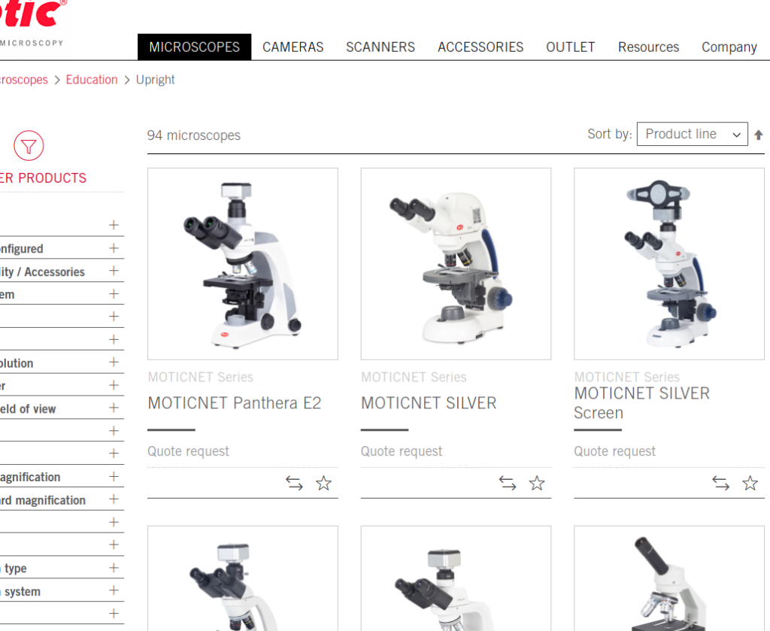Go to Microscopes breadcrumb link

coord(23,80)
